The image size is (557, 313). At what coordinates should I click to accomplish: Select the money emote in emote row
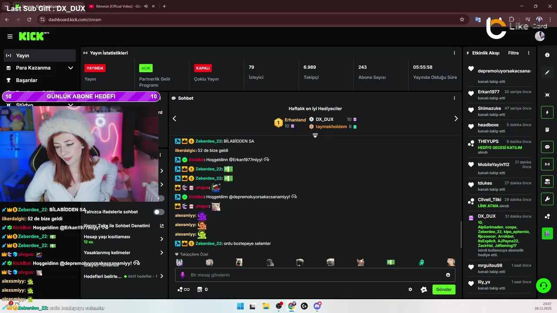click(x=391, y=262)
